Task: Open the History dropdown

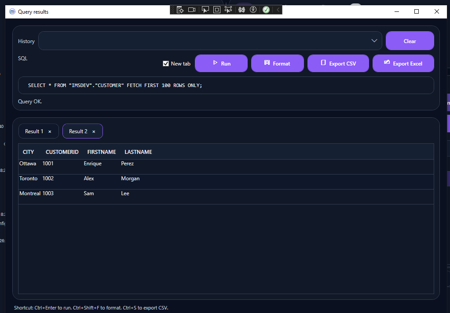Action: (x=210, y=41)
